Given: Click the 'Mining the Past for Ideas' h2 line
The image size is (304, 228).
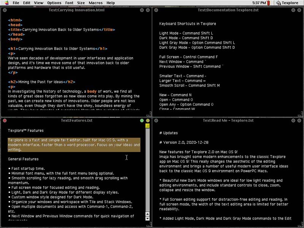Looking at the screenshot, I should pos(41,82).
